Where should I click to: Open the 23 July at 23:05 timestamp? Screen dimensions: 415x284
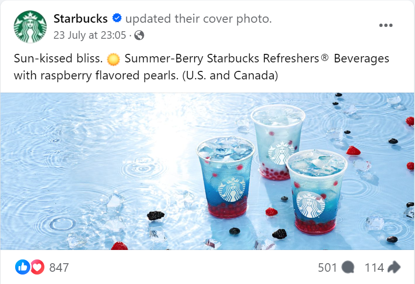90,35
